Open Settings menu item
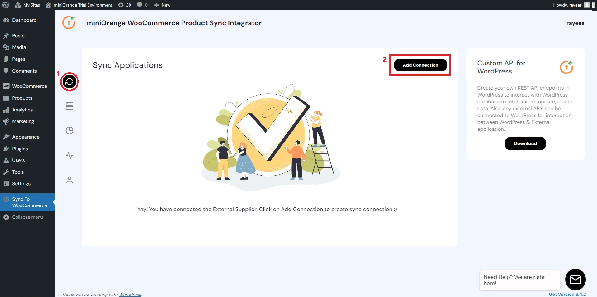Image resolution: width=597 pixels, height=297 pixels. (27, 184)
